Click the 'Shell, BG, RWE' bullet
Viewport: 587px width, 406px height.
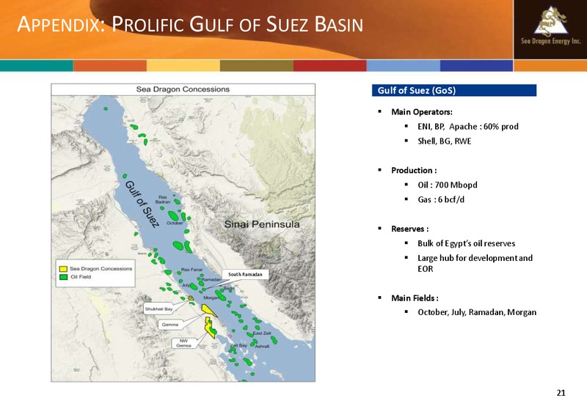[445, 141]
